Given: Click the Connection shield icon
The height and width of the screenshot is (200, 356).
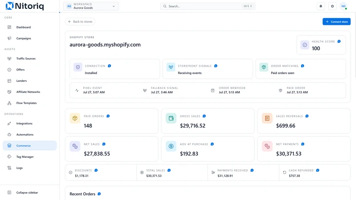Looking at the screenshot, I should click(x=78, y=67).
